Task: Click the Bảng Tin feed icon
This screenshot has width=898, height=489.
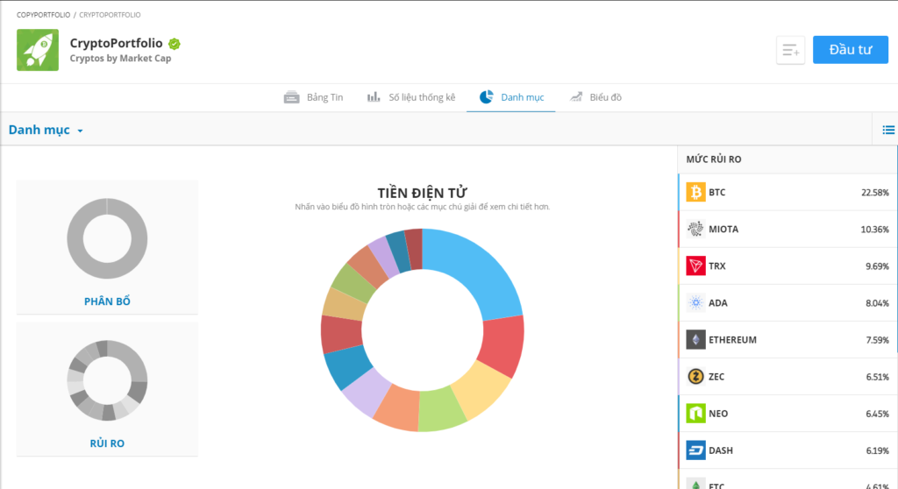Action: tap(291, 97)
